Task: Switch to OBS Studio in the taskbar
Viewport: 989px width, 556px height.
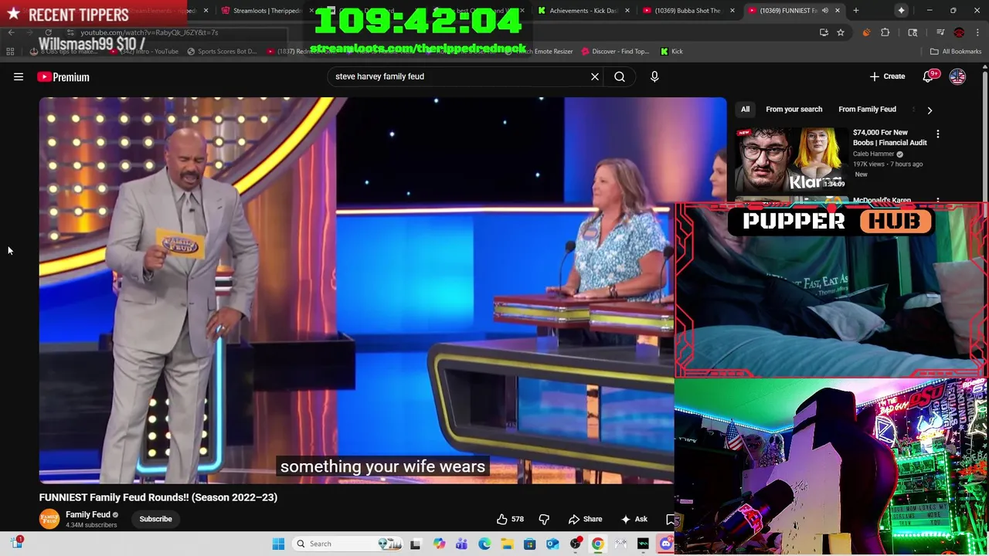Action: 575,544
